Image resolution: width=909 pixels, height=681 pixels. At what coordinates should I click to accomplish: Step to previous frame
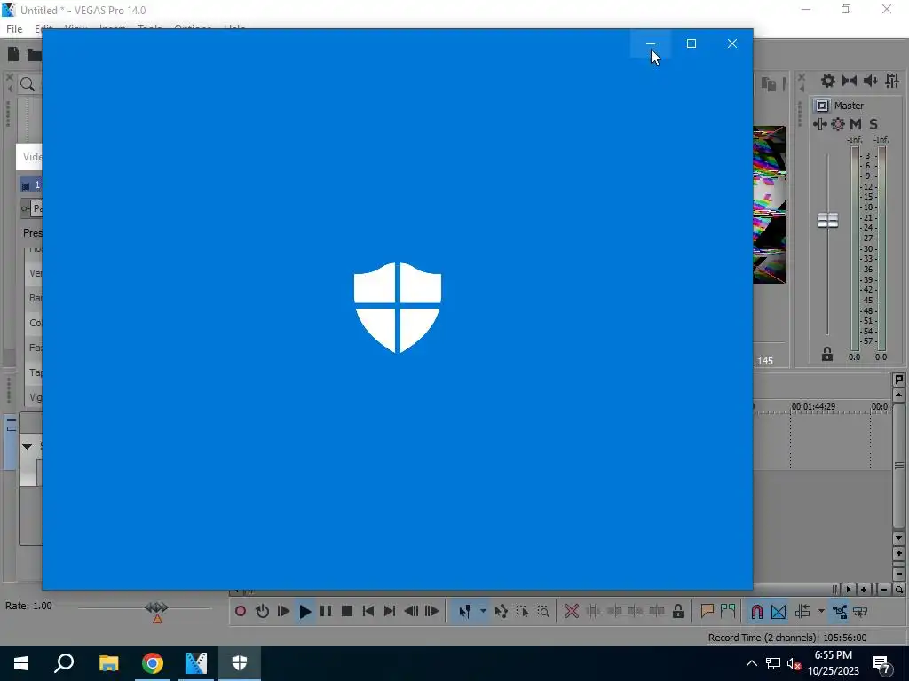pyautogui.click(x=411, y=611)
